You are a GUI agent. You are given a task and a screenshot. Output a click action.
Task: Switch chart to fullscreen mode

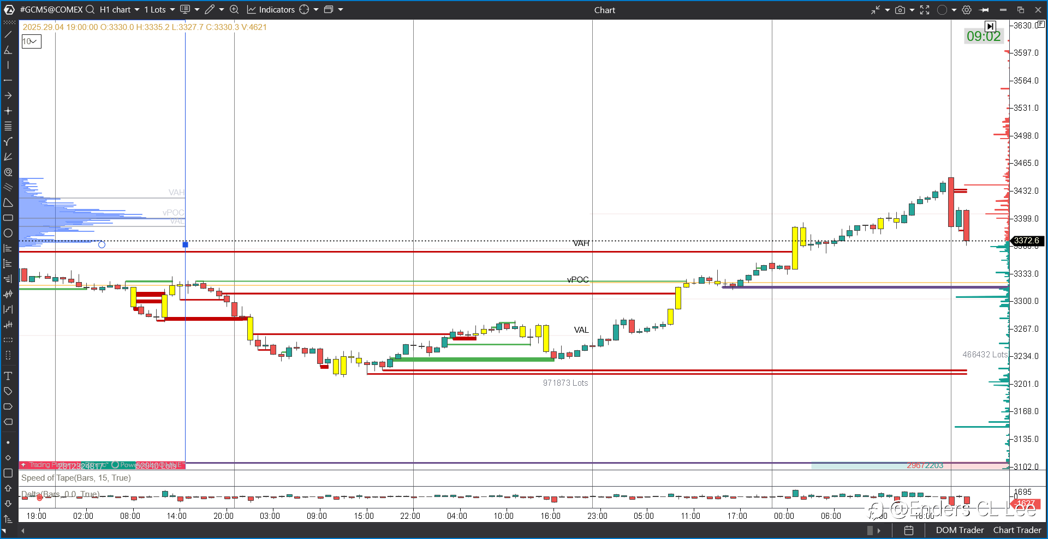(x=925, y=10)
